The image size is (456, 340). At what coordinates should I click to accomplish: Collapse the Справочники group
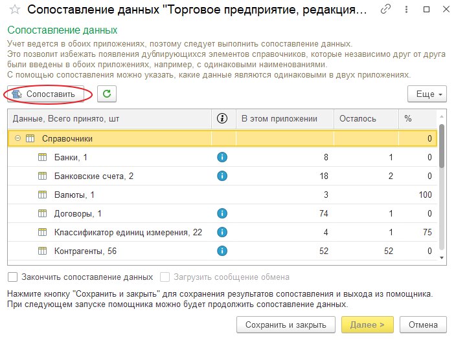[17, 138]
